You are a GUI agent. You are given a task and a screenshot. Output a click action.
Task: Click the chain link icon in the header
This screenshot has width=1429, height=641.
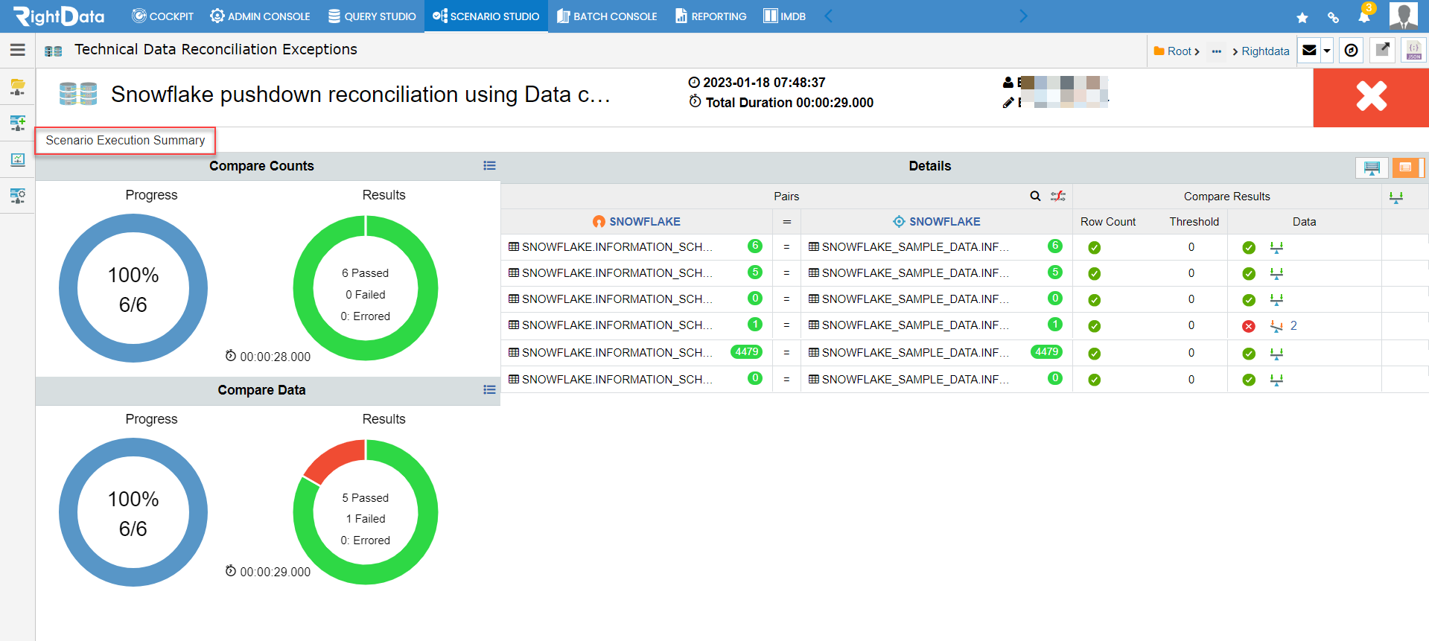pos(1333,17)
